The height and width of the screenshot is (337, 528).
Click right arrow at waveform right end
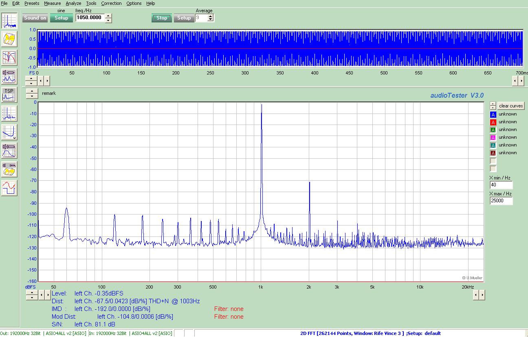point(521,81)
